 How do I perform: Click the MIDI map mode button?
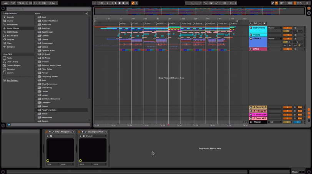pyautogui.click(x=290, y=3)
